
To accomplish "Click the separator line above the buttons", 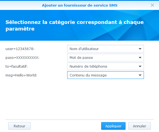I will (x=79, y=120).
